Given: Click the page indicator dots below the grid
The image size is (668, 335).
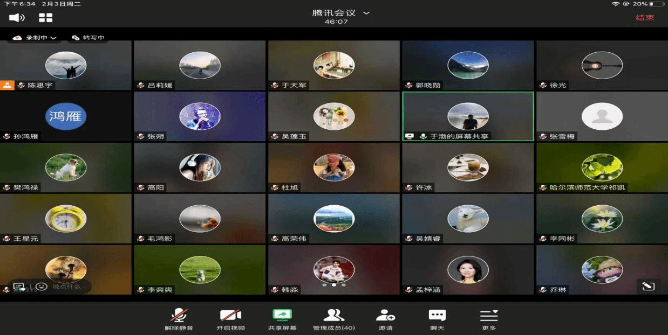Looking at the screenshot, I should pyautogui.click(x=334, y=285).
